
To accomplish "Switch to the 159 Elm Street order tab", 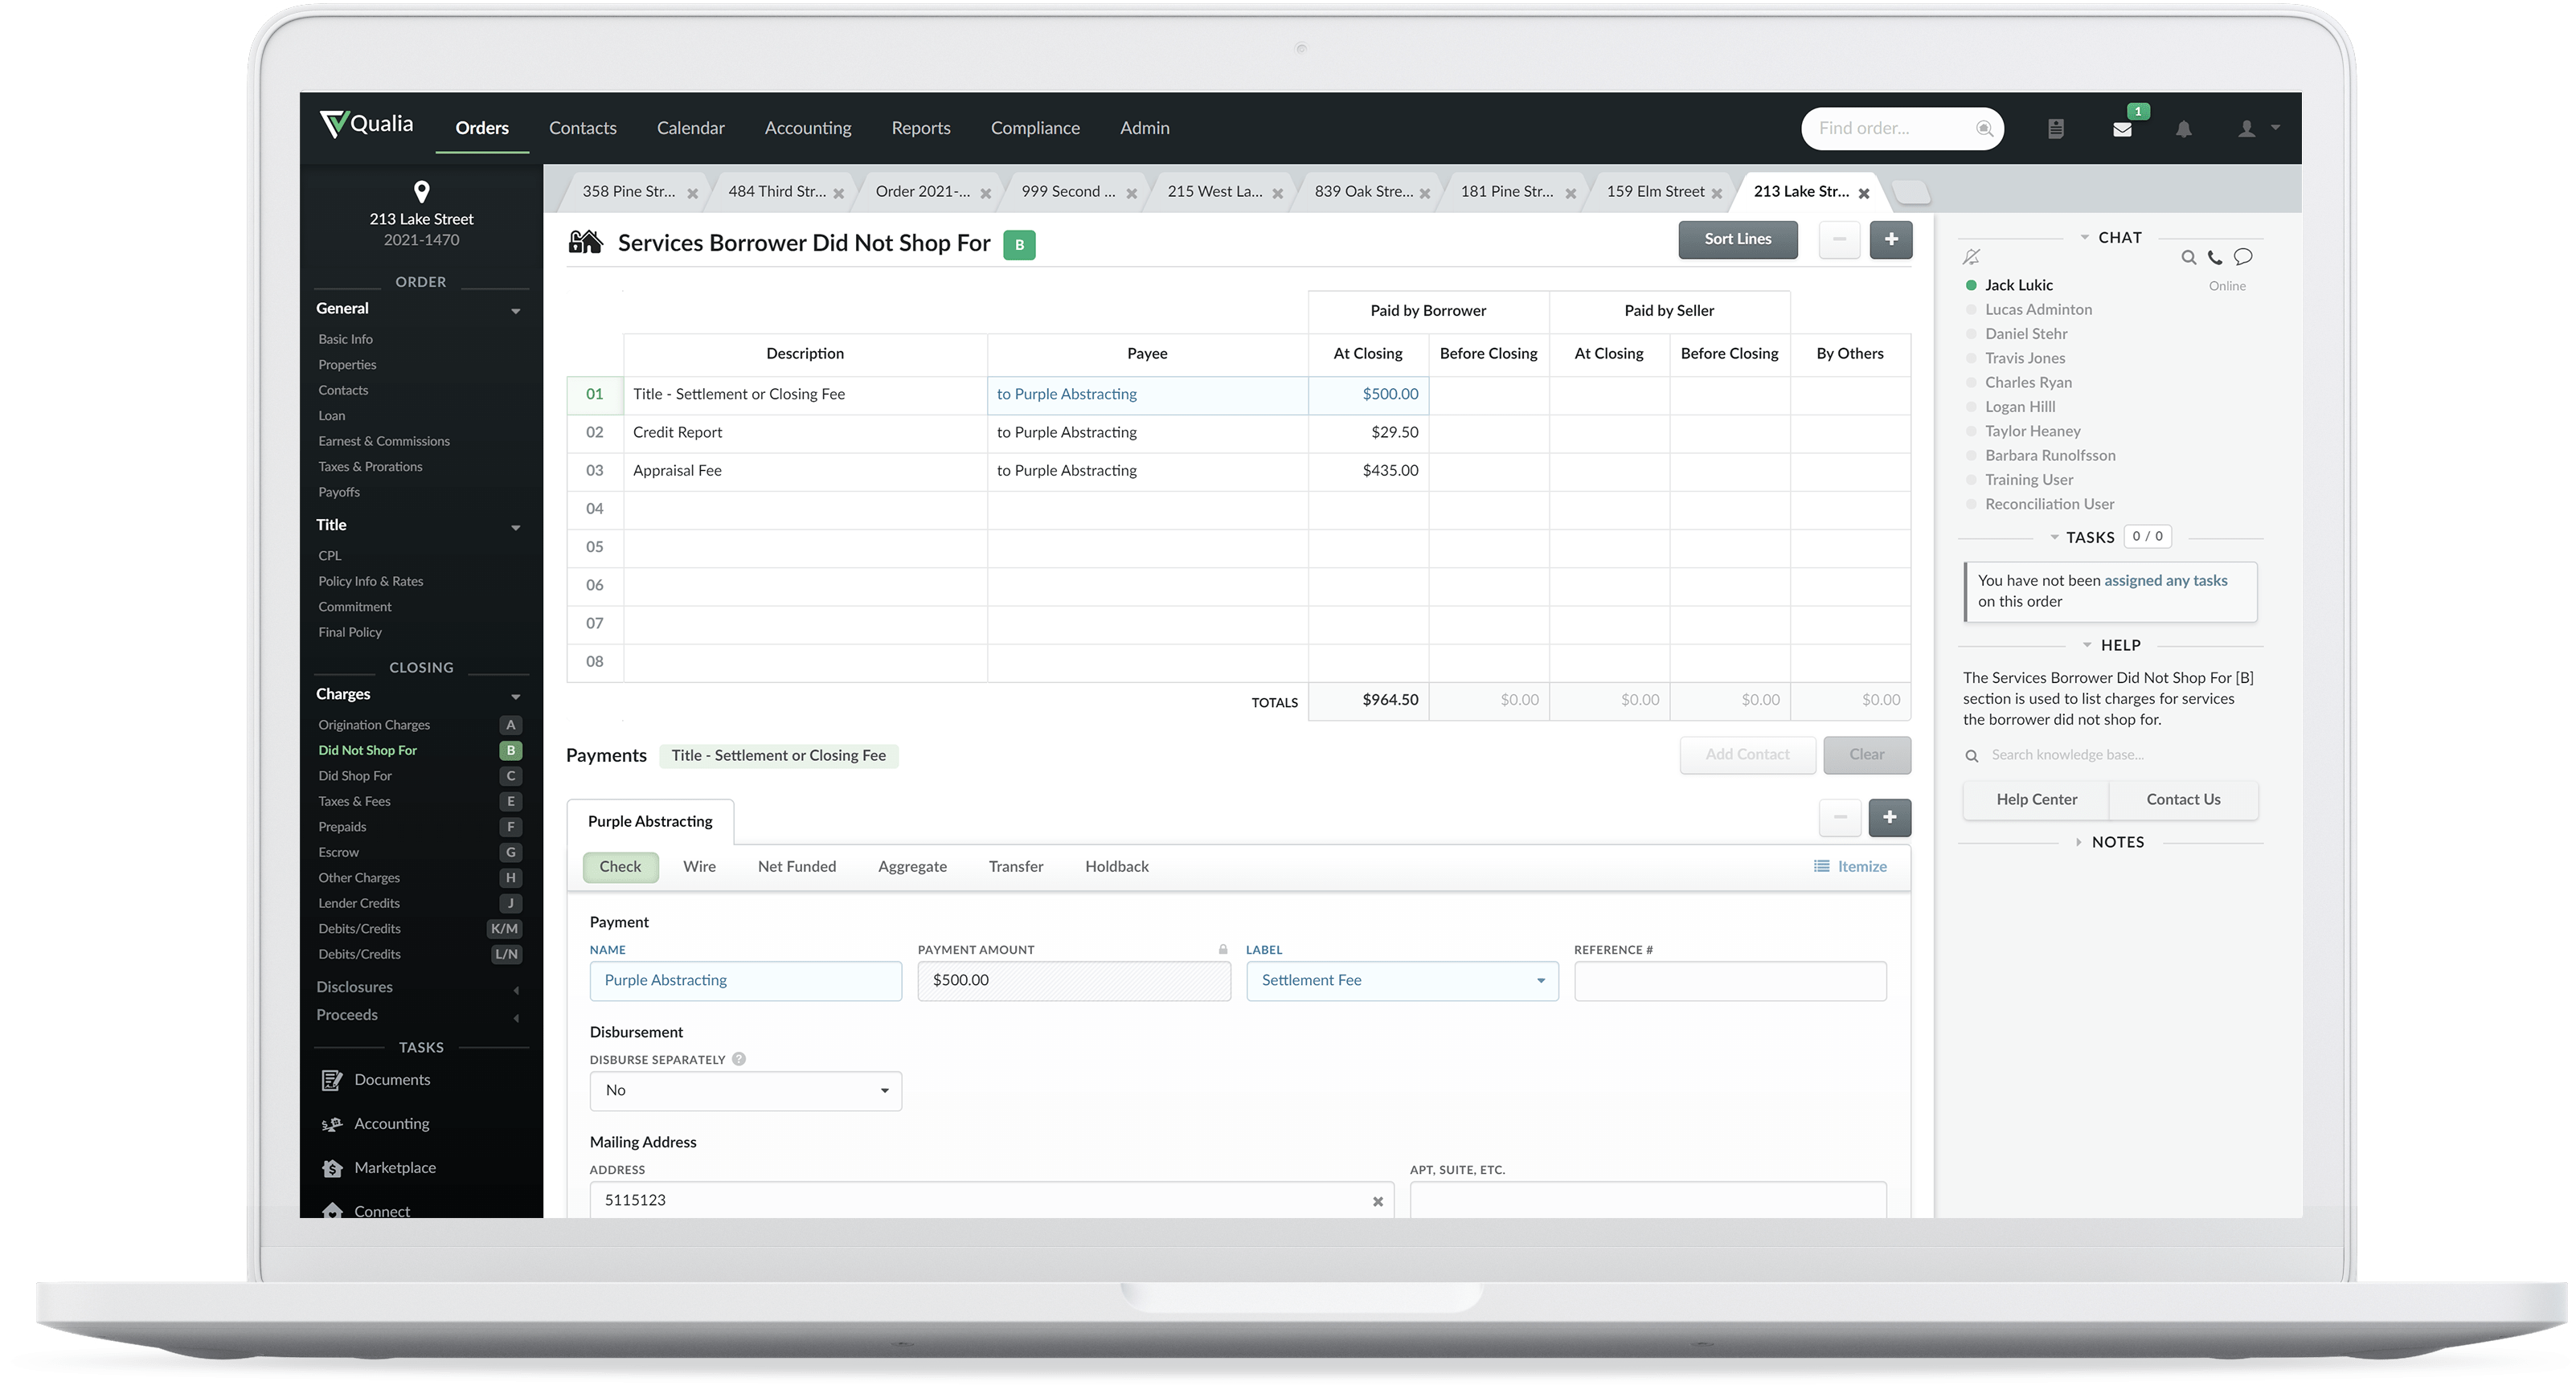I will tap(1655, 191).
